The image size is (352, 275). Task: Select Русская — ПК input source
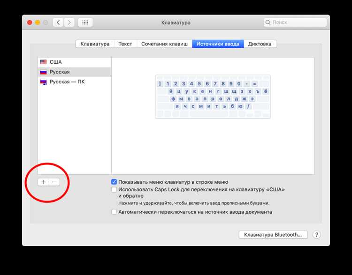(75, 82)
